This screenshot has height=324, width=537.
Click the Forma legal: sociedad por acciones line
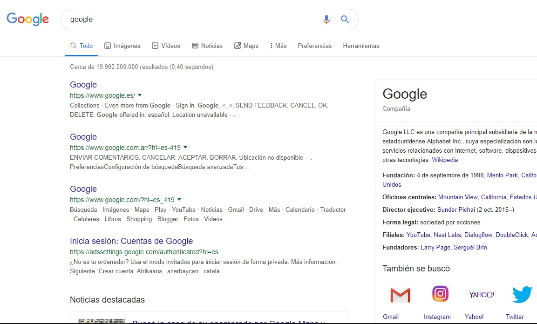pos(431,223)
